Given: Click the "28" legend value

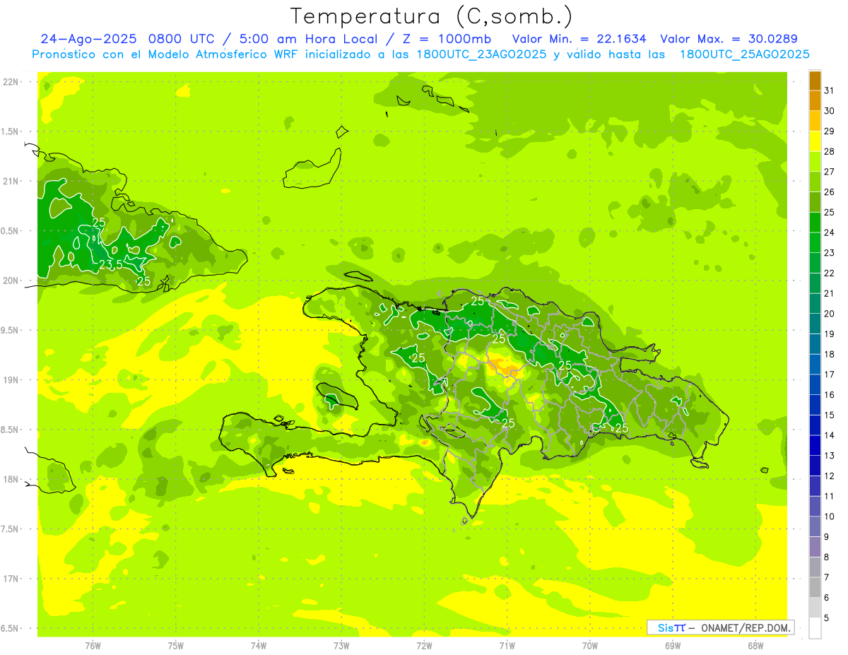Looking at the screenshot, I should tap(829, 151).
